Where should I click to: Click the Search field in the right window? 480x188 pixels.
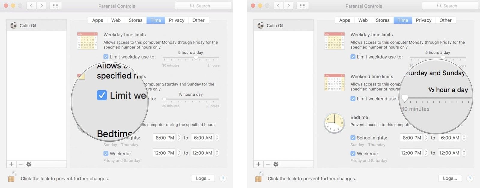point(450,6)
